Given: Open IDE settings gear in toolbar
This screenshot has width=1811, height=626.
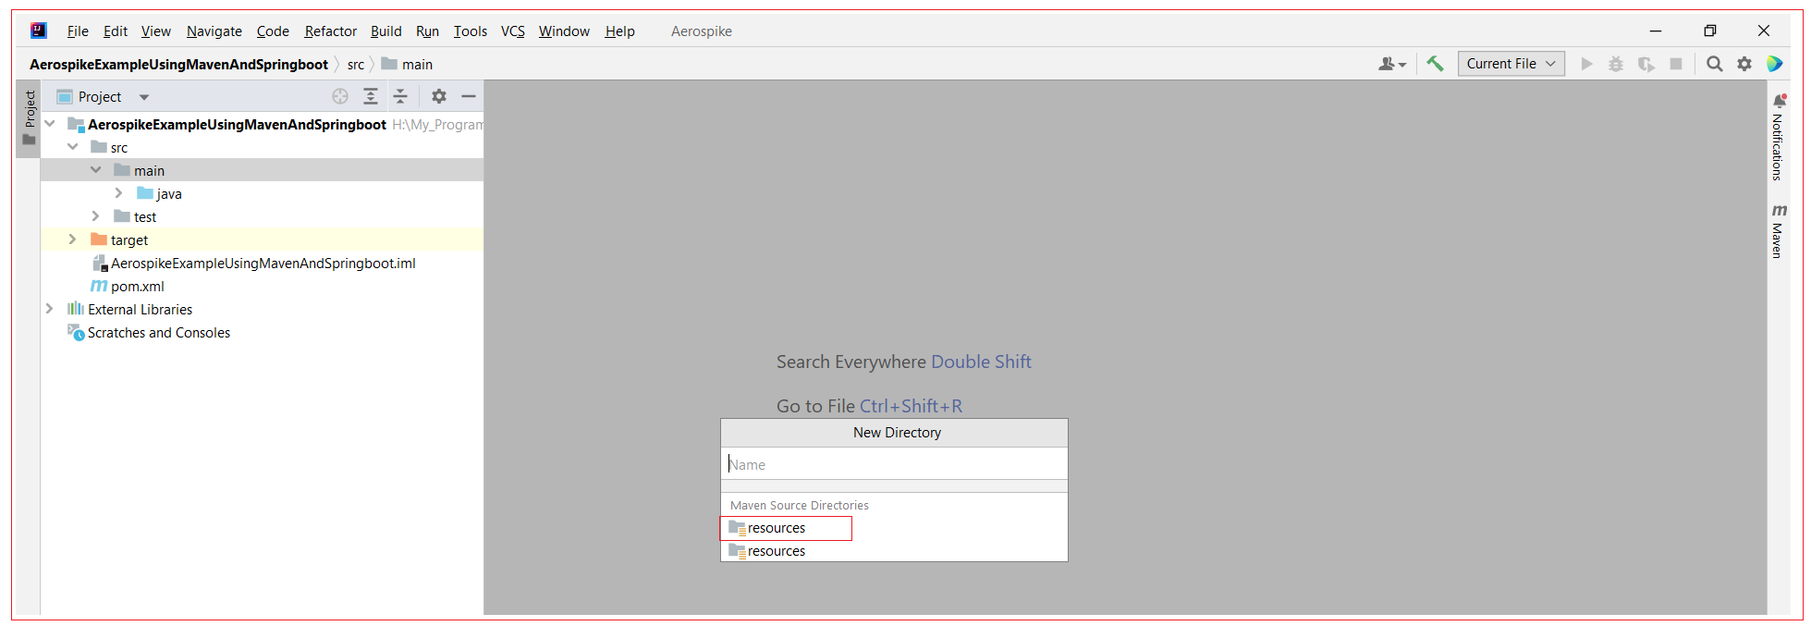Looking at the screenshot, I should click(1744, 64).
